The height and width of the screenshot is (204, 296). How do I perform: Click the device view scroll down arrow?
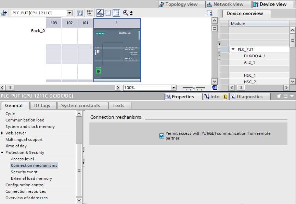[x=215, y=82]
